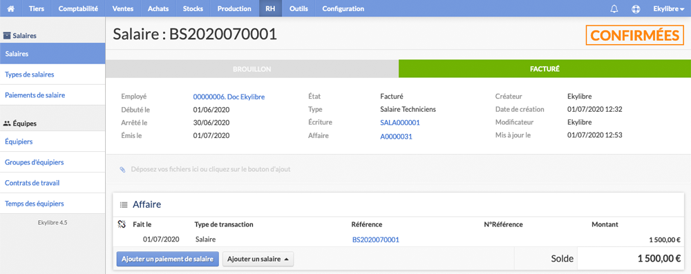Open BS2020070001 reference link in table

376,239
